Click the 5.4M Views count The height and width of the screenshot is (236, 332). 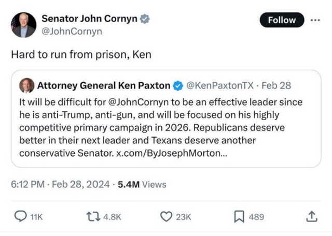pyautogui.click(x=142, y=184)
